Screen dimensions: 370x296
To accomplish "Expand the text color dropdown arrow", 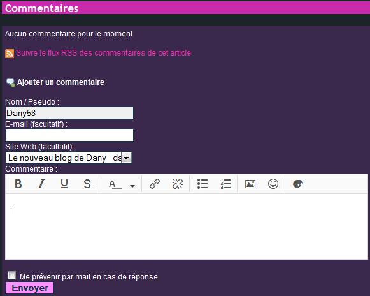I will click(x=132, y=186).
